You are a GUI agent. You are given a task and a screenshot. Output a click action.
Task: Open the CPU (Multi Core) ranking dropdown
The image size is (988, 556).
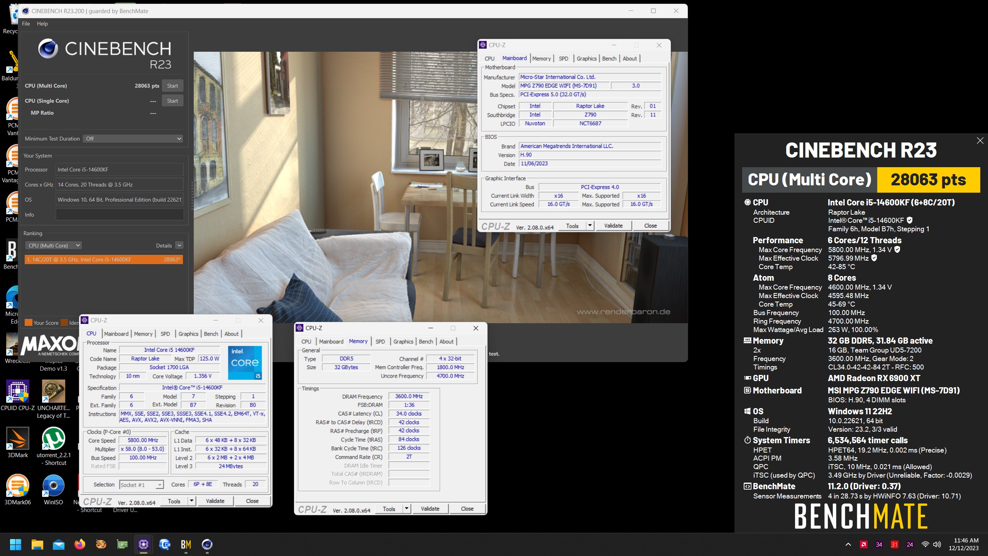pyautogui.click(x=53, y=246)
